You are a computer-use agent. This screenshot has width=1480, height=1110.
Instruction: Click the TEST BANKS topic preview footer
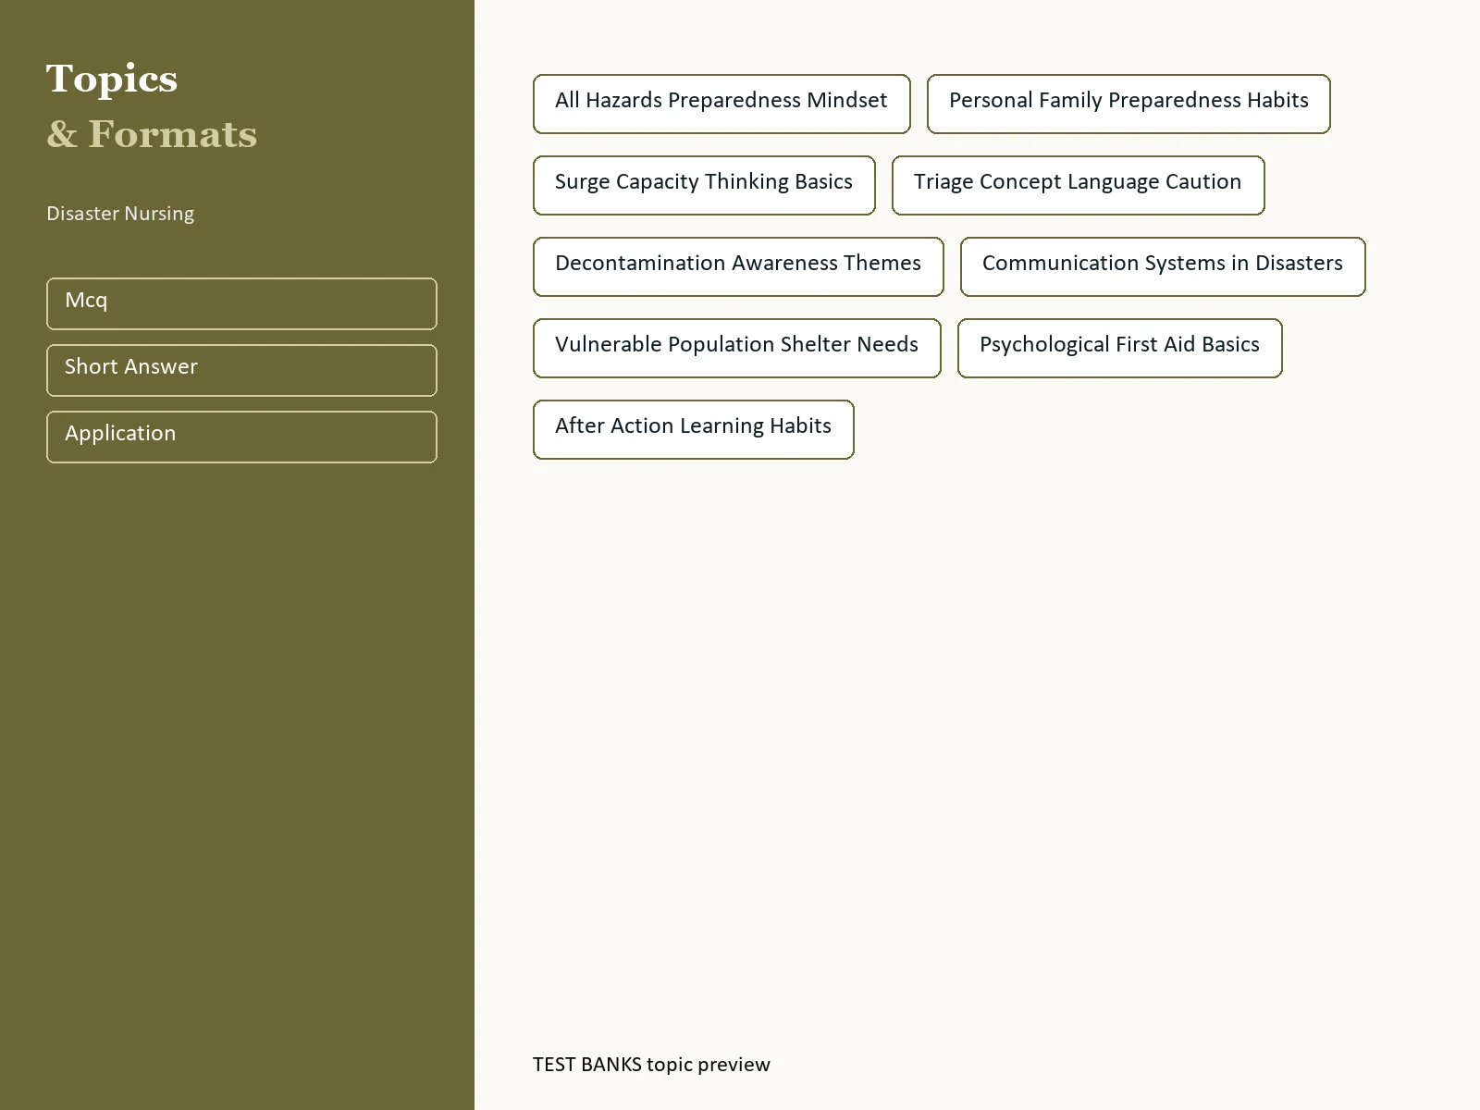[651, 1065]
